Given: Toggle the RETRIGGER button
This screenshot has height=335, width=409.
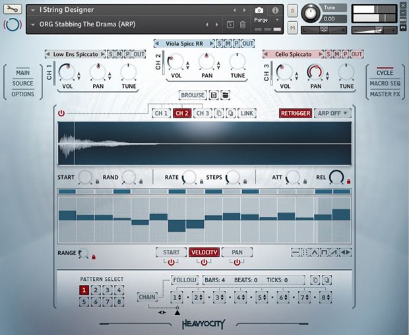Looking at the screenshot, I should click(x=296, y=114).
